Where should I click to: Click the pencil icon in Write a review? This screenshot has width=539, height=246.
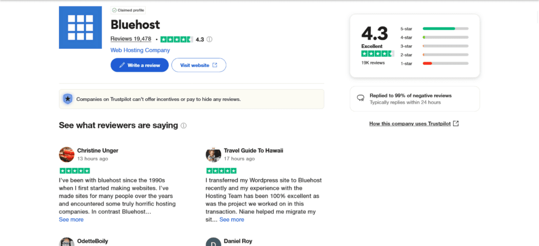(x=122, y=65)
